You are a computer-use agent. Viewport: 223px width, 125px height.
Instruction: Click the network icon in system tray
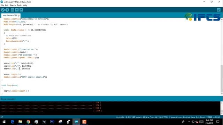coord(193,122)
